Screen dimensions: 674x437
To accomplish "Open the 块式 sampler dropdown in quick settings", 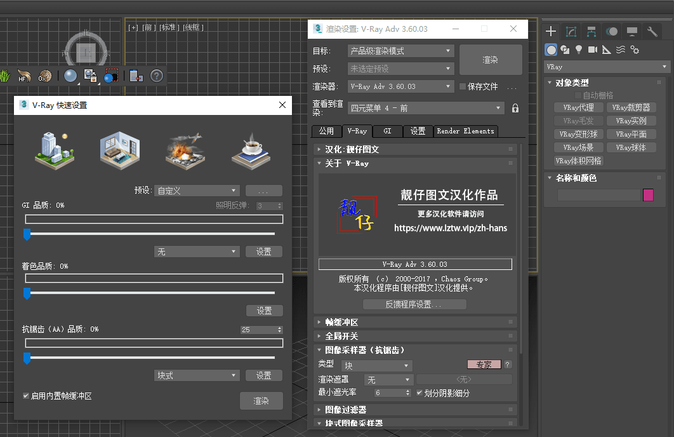I will pos(197,375).
